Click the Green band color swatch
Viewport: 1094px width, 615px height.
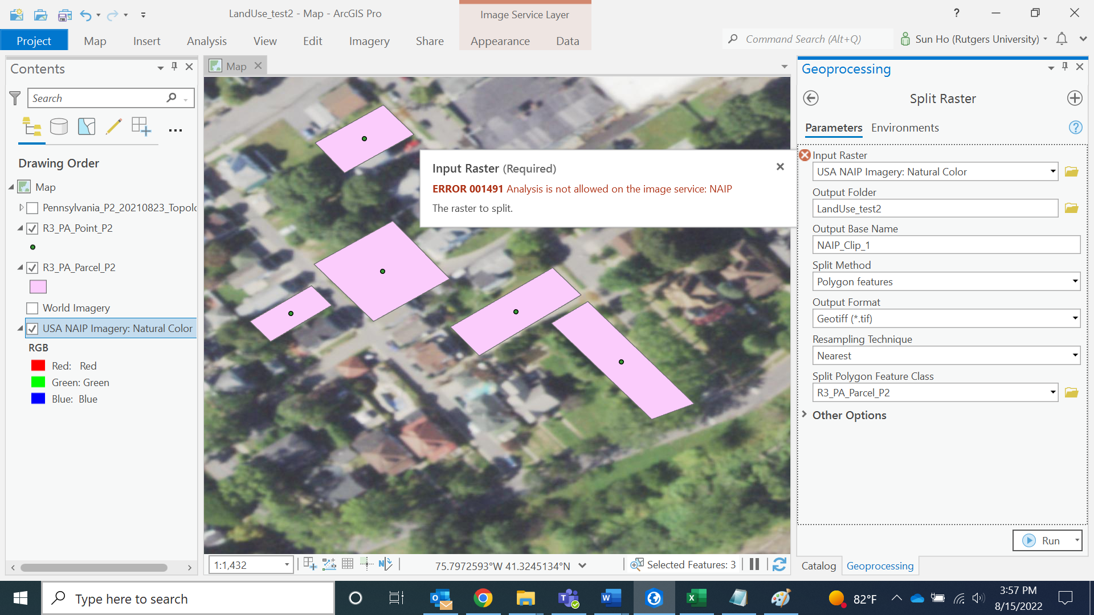tap(38, 382)
